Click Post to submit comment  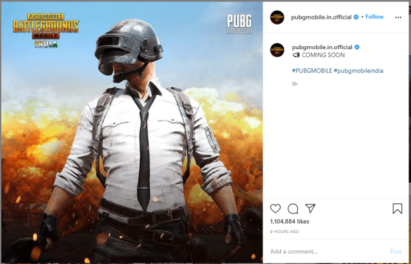[396, 251]
